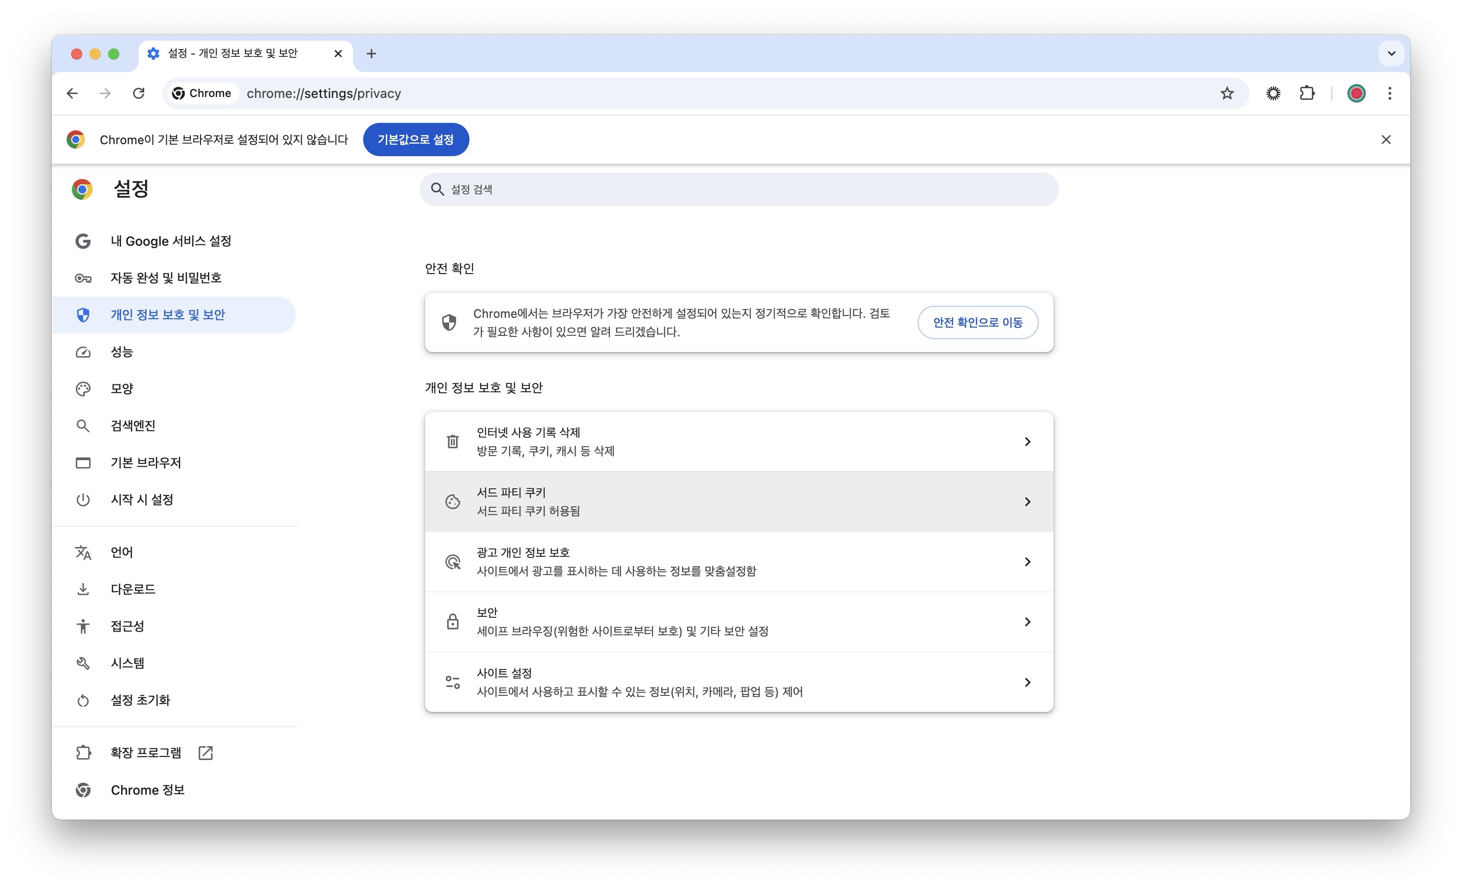Click the 다운로드 download arrow icon
Image resolution: width=1462 pixels, height=888 pixels.
point(83,589)
